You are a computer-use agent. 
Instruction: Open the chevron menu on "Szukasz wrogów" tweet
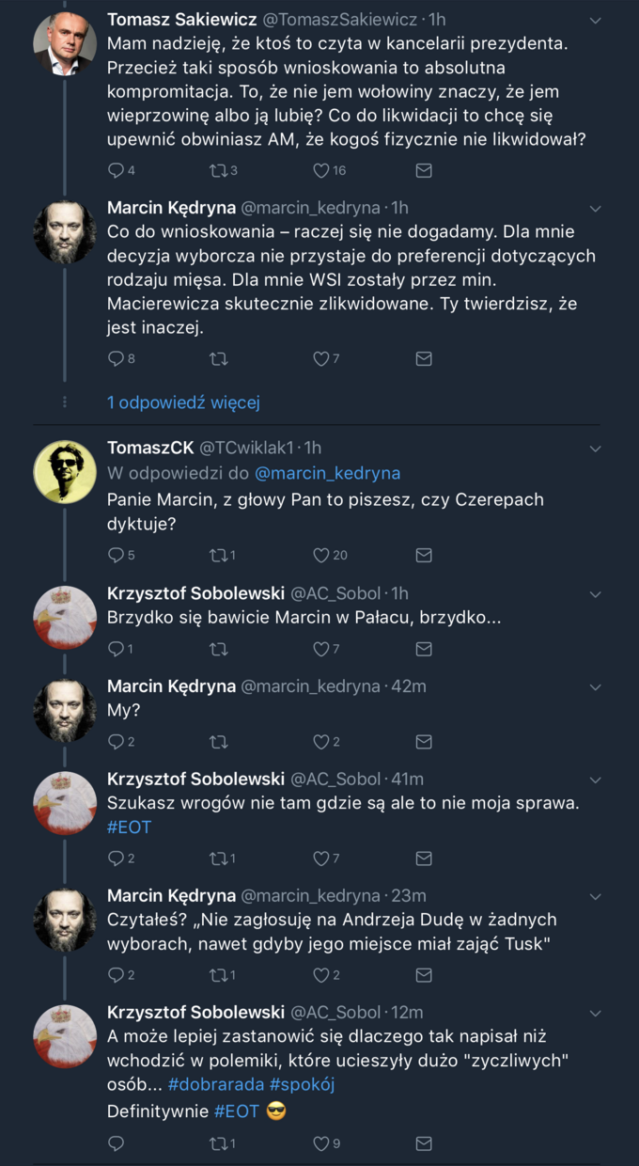[595, 780]
